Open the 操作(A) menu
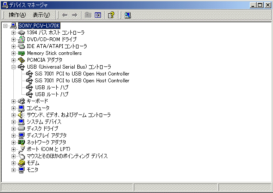Screen dimensions: 273x193 17,15
